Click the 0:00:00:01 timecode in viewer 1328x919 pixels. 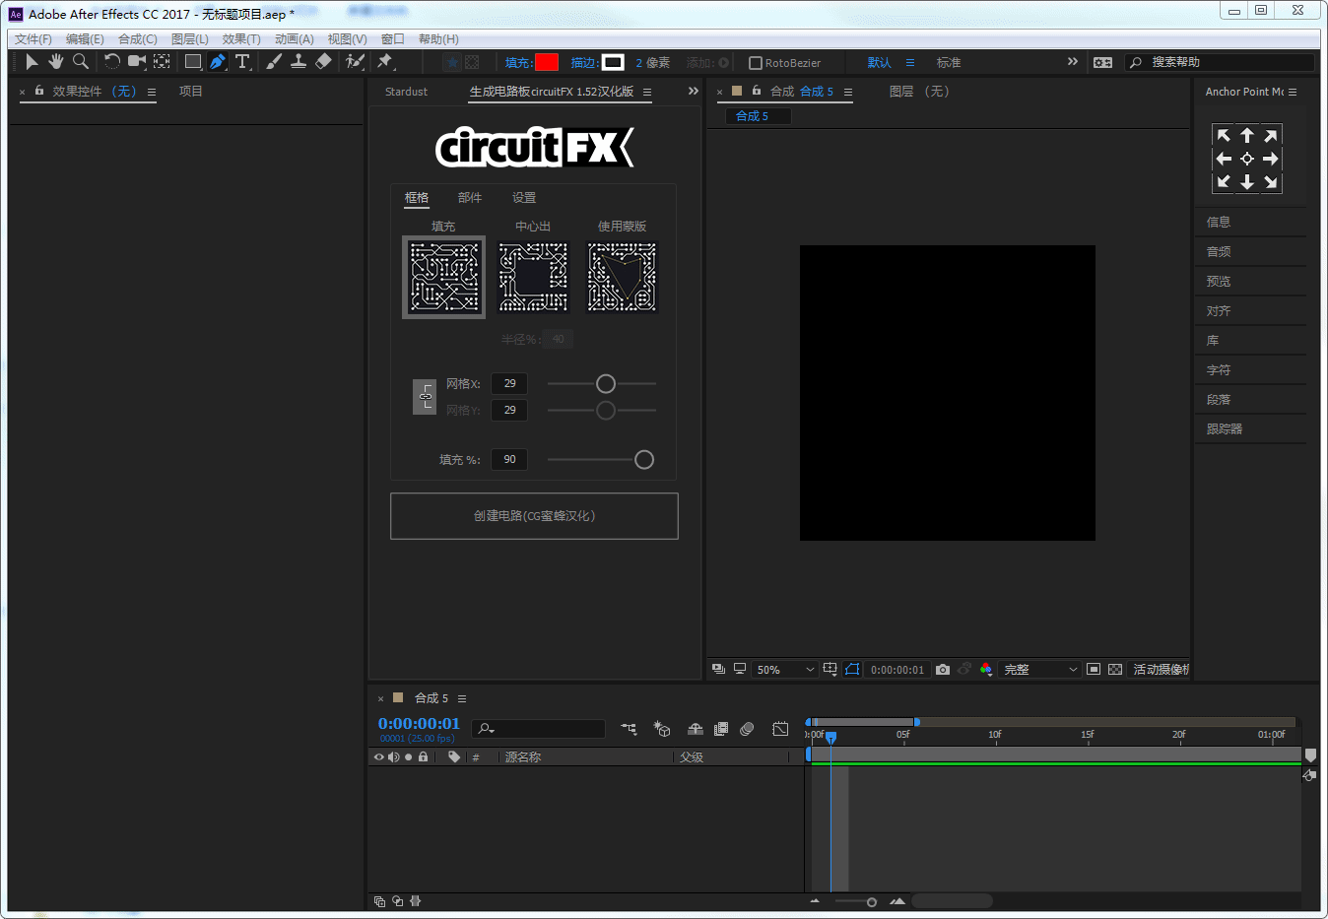(897, 670)
